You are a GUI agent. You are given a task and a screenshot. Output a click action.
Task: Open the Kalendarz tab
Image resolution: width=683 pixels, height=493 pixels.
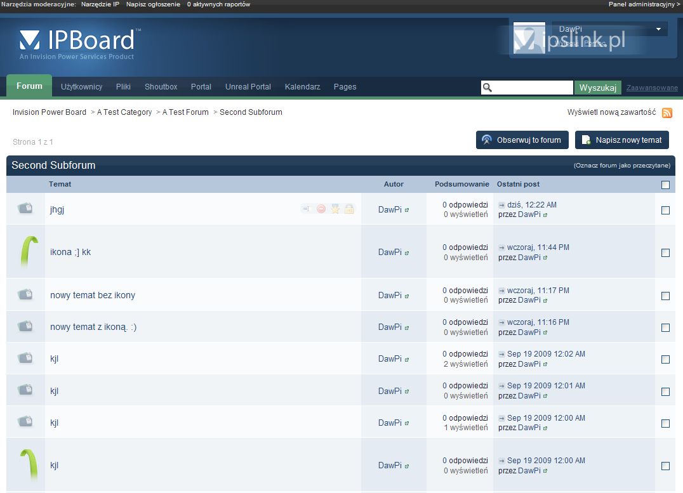coord(302,87)
